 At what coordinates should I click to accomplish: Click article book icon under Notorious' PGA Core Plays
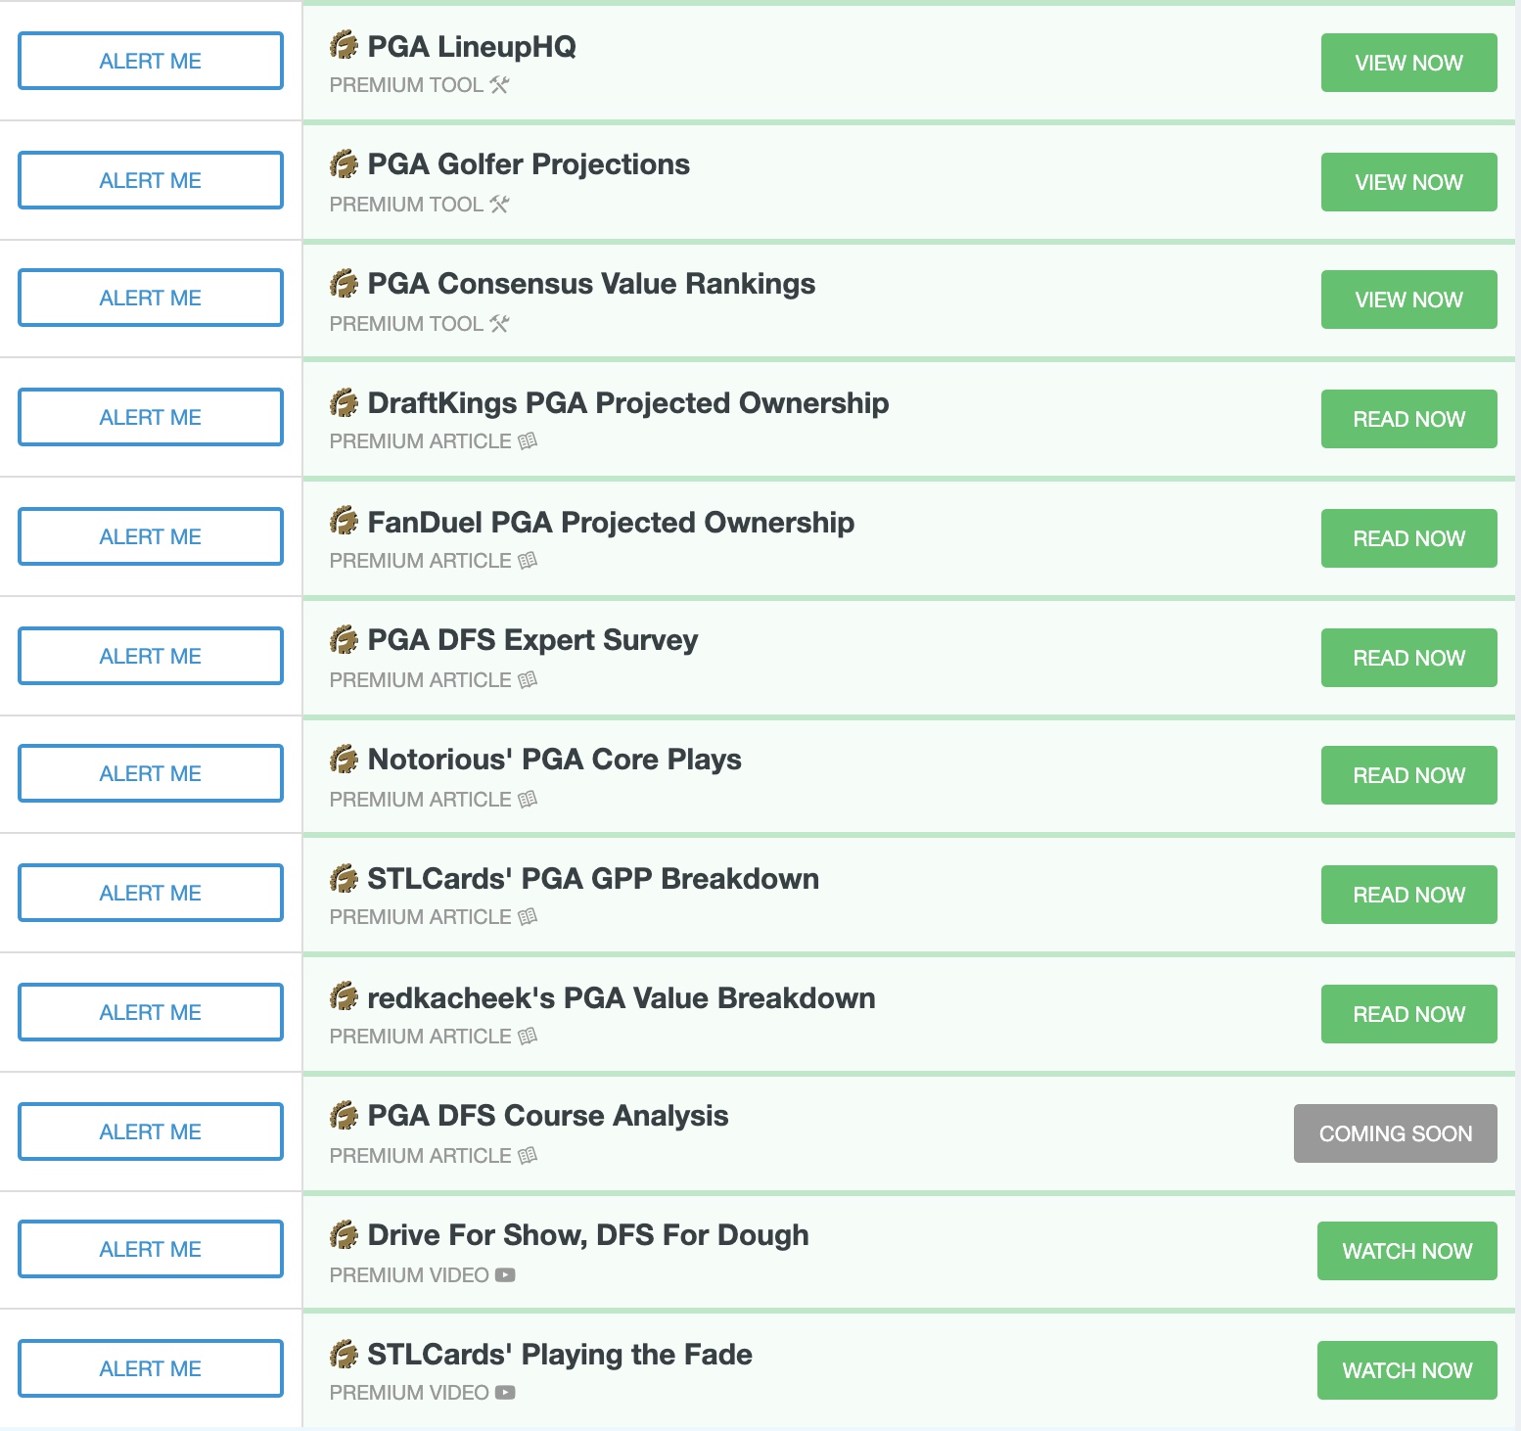(x=528, y=800)
